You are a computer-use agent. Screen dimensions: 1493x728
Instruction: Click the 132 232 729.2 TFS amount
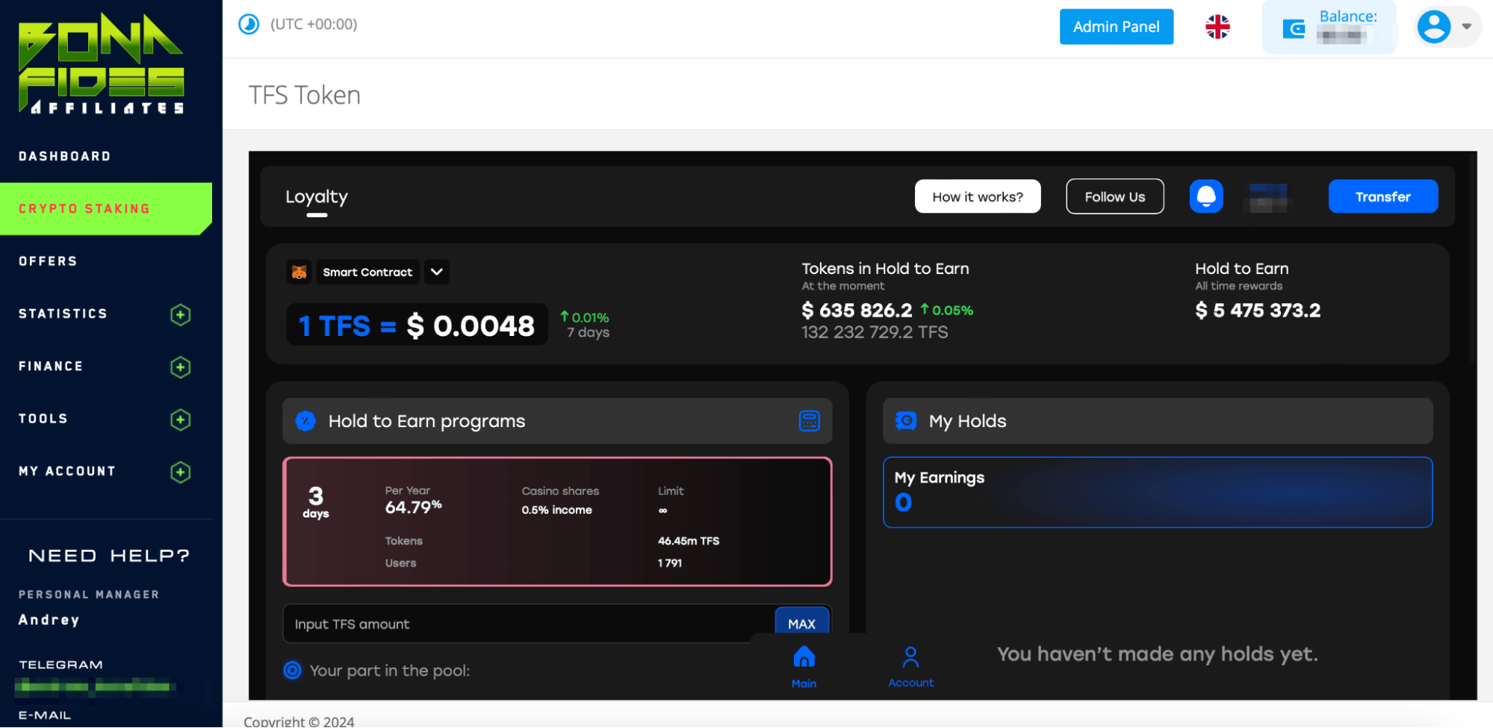pyautogui.click(x=875, y=332)
